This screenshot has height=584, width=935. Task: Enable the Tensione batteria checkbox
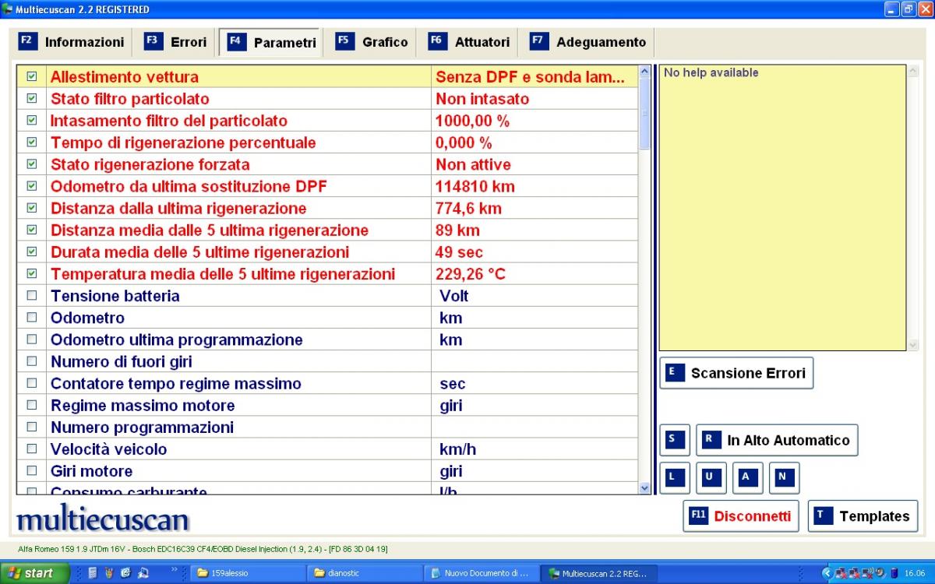click(x=32, y=295)
